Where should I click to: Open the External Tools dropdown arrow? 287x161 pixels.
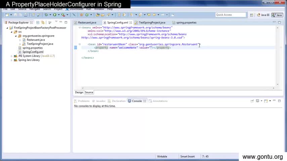click(x=67, y=15)
